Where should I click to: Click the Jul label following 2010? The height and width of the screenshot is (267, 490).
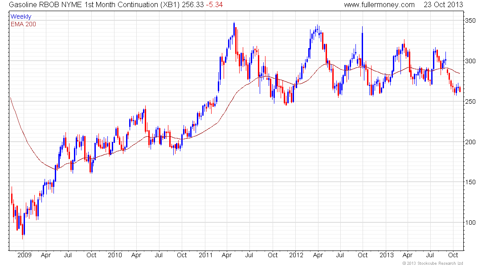click(x=159, y=255)
